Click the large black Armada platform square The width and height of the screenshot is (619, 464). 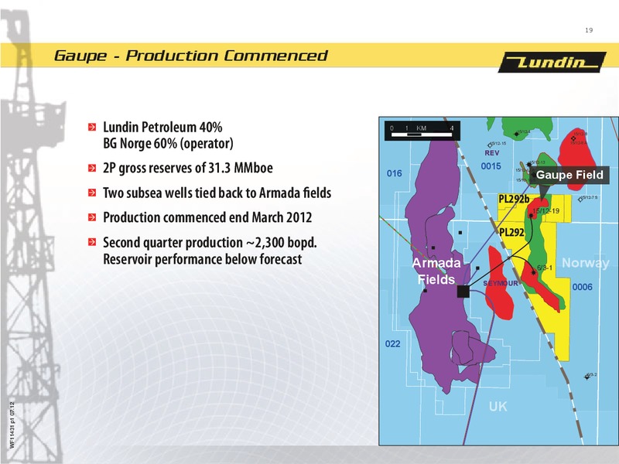coord(463,292)
